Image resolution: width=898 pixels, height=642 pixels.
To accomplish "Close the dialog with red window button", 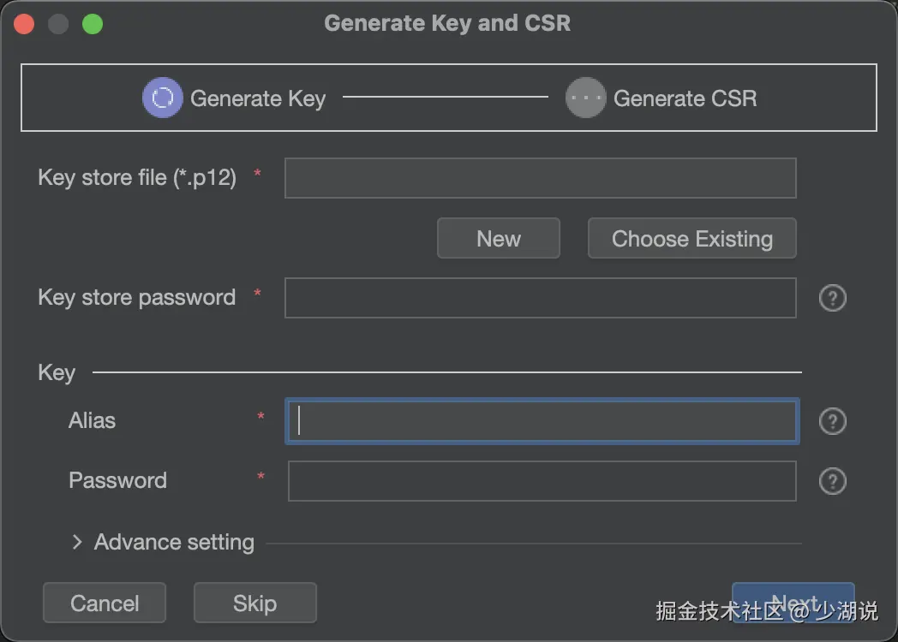I will point(24,24).
